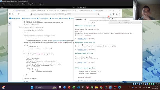The height and width of the screenshot is (90, 160).
Task: Open the Firefox hamburger menu
Action: [120, 14]
